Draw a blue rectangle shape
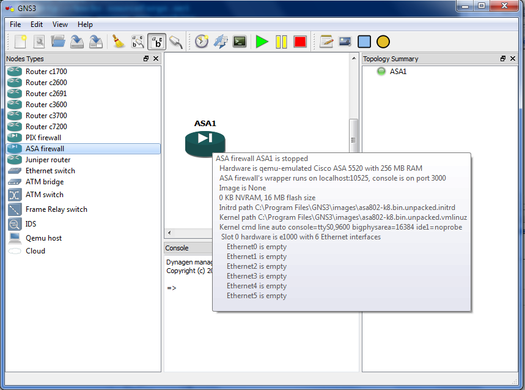The image size is (525, 390). [364, 42]
